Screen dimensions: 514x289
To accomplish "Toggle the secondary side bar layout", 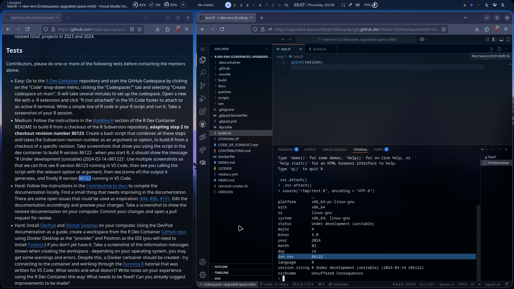I will 508,39.
